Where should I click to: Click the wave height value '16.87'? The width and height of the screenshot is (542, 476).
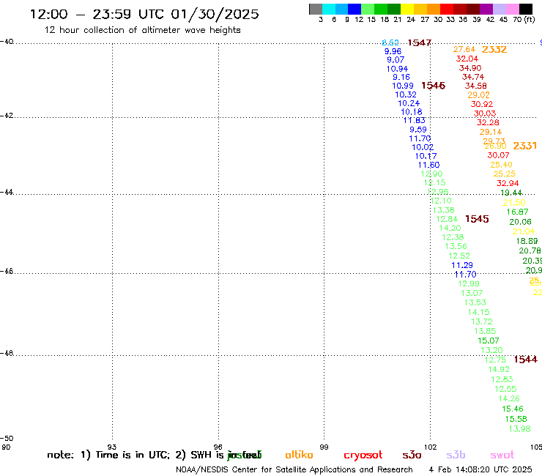(x=517, y=212)
